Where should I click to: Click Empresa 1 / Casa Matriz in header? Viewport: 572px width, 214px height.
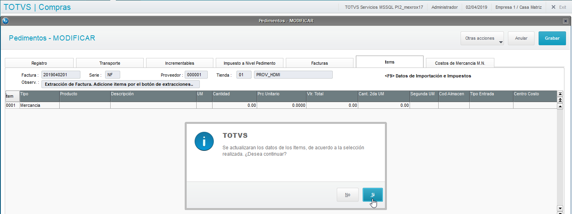coord(519,7)
